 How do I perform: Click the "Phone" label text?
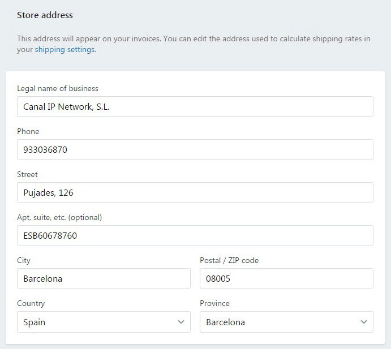pos(28,132)
